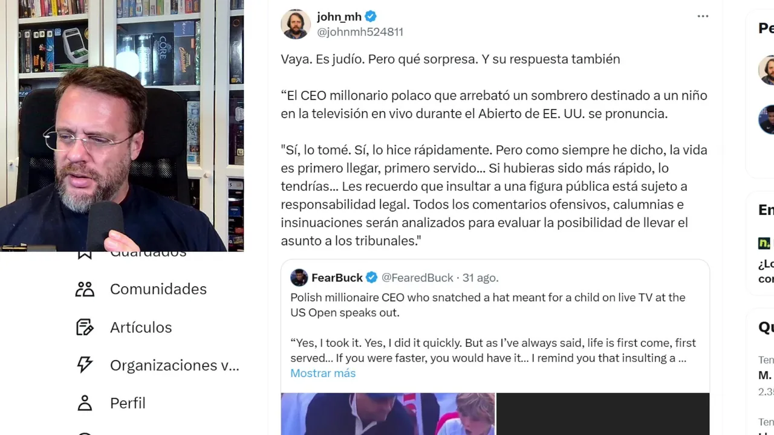The height and width of the screenshot is (435, 774).
Task: Click john_mh's blue verified badge
Action: tap(371, 16)
